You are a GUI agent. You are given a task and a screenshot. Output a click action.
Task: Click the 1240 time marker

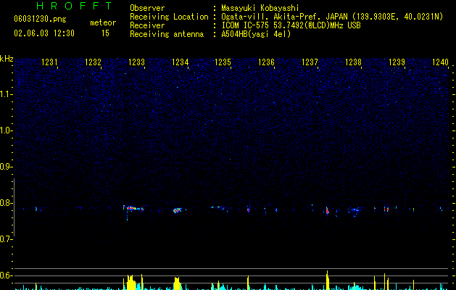click(440, 62)
